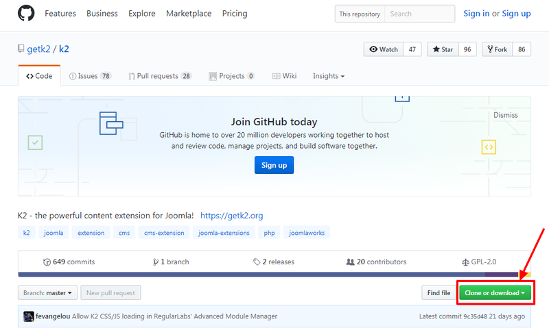The width and height of the screenshot is (549, 328).
Task: Open 649 commits
Action: [69, 262]
